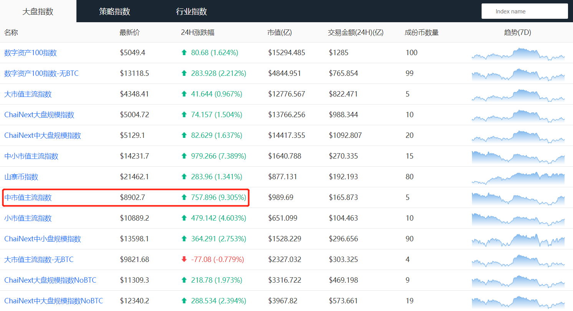
Task: Click the 7D trend chart for ChaiNext大盘规模指数NoBTC
Action: pos(518,282)
